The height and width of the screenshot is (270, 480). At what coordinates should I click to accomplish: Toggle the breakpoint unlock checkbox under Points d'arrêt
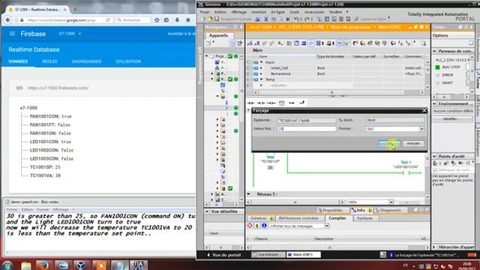tap(435, 170)
